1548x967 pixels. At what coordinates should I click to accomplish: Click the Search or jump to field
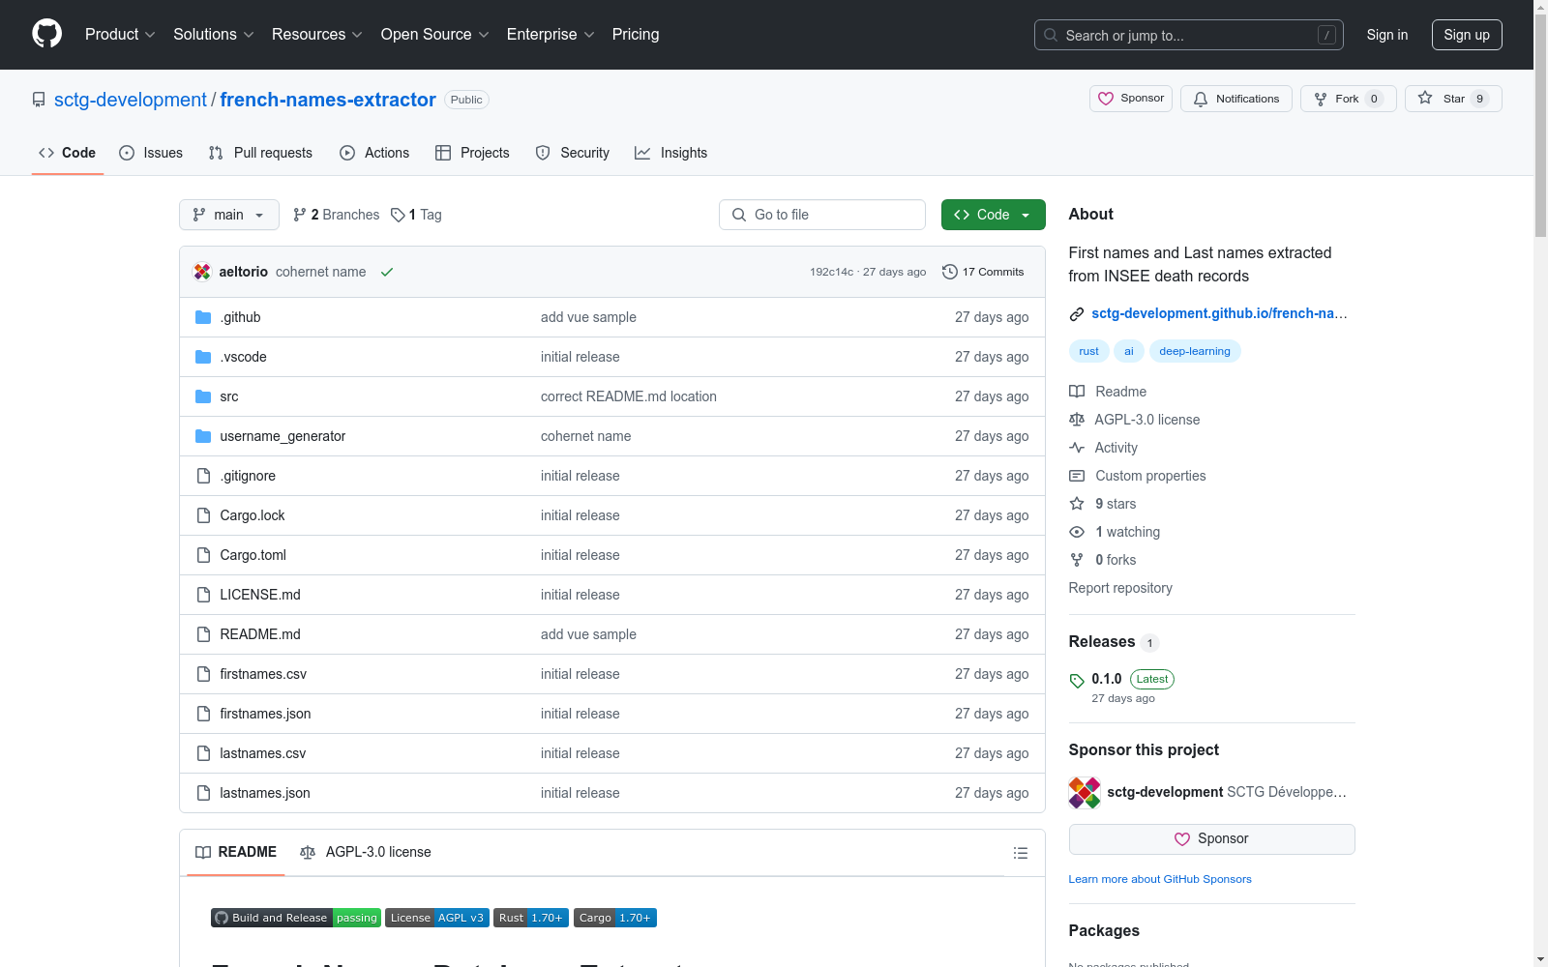tap(1189, 35)
